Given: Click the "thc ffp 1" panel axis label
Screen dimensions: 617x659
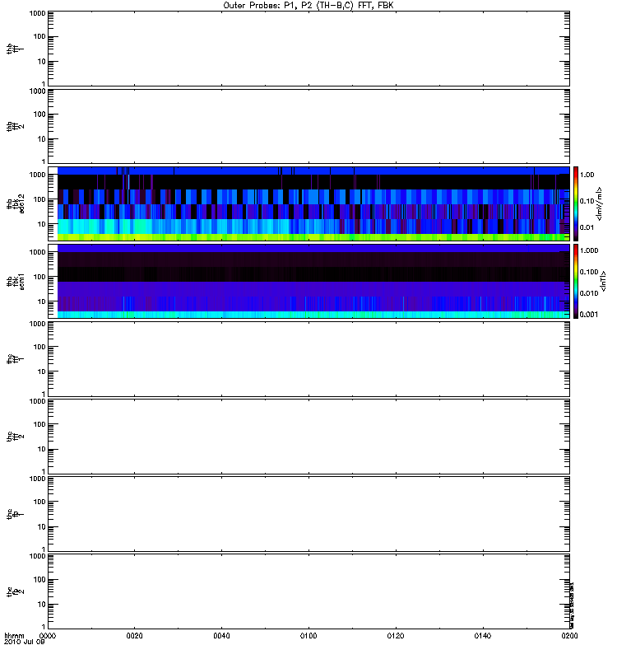Looking at the screenshot, I should (x=15, y=514).
